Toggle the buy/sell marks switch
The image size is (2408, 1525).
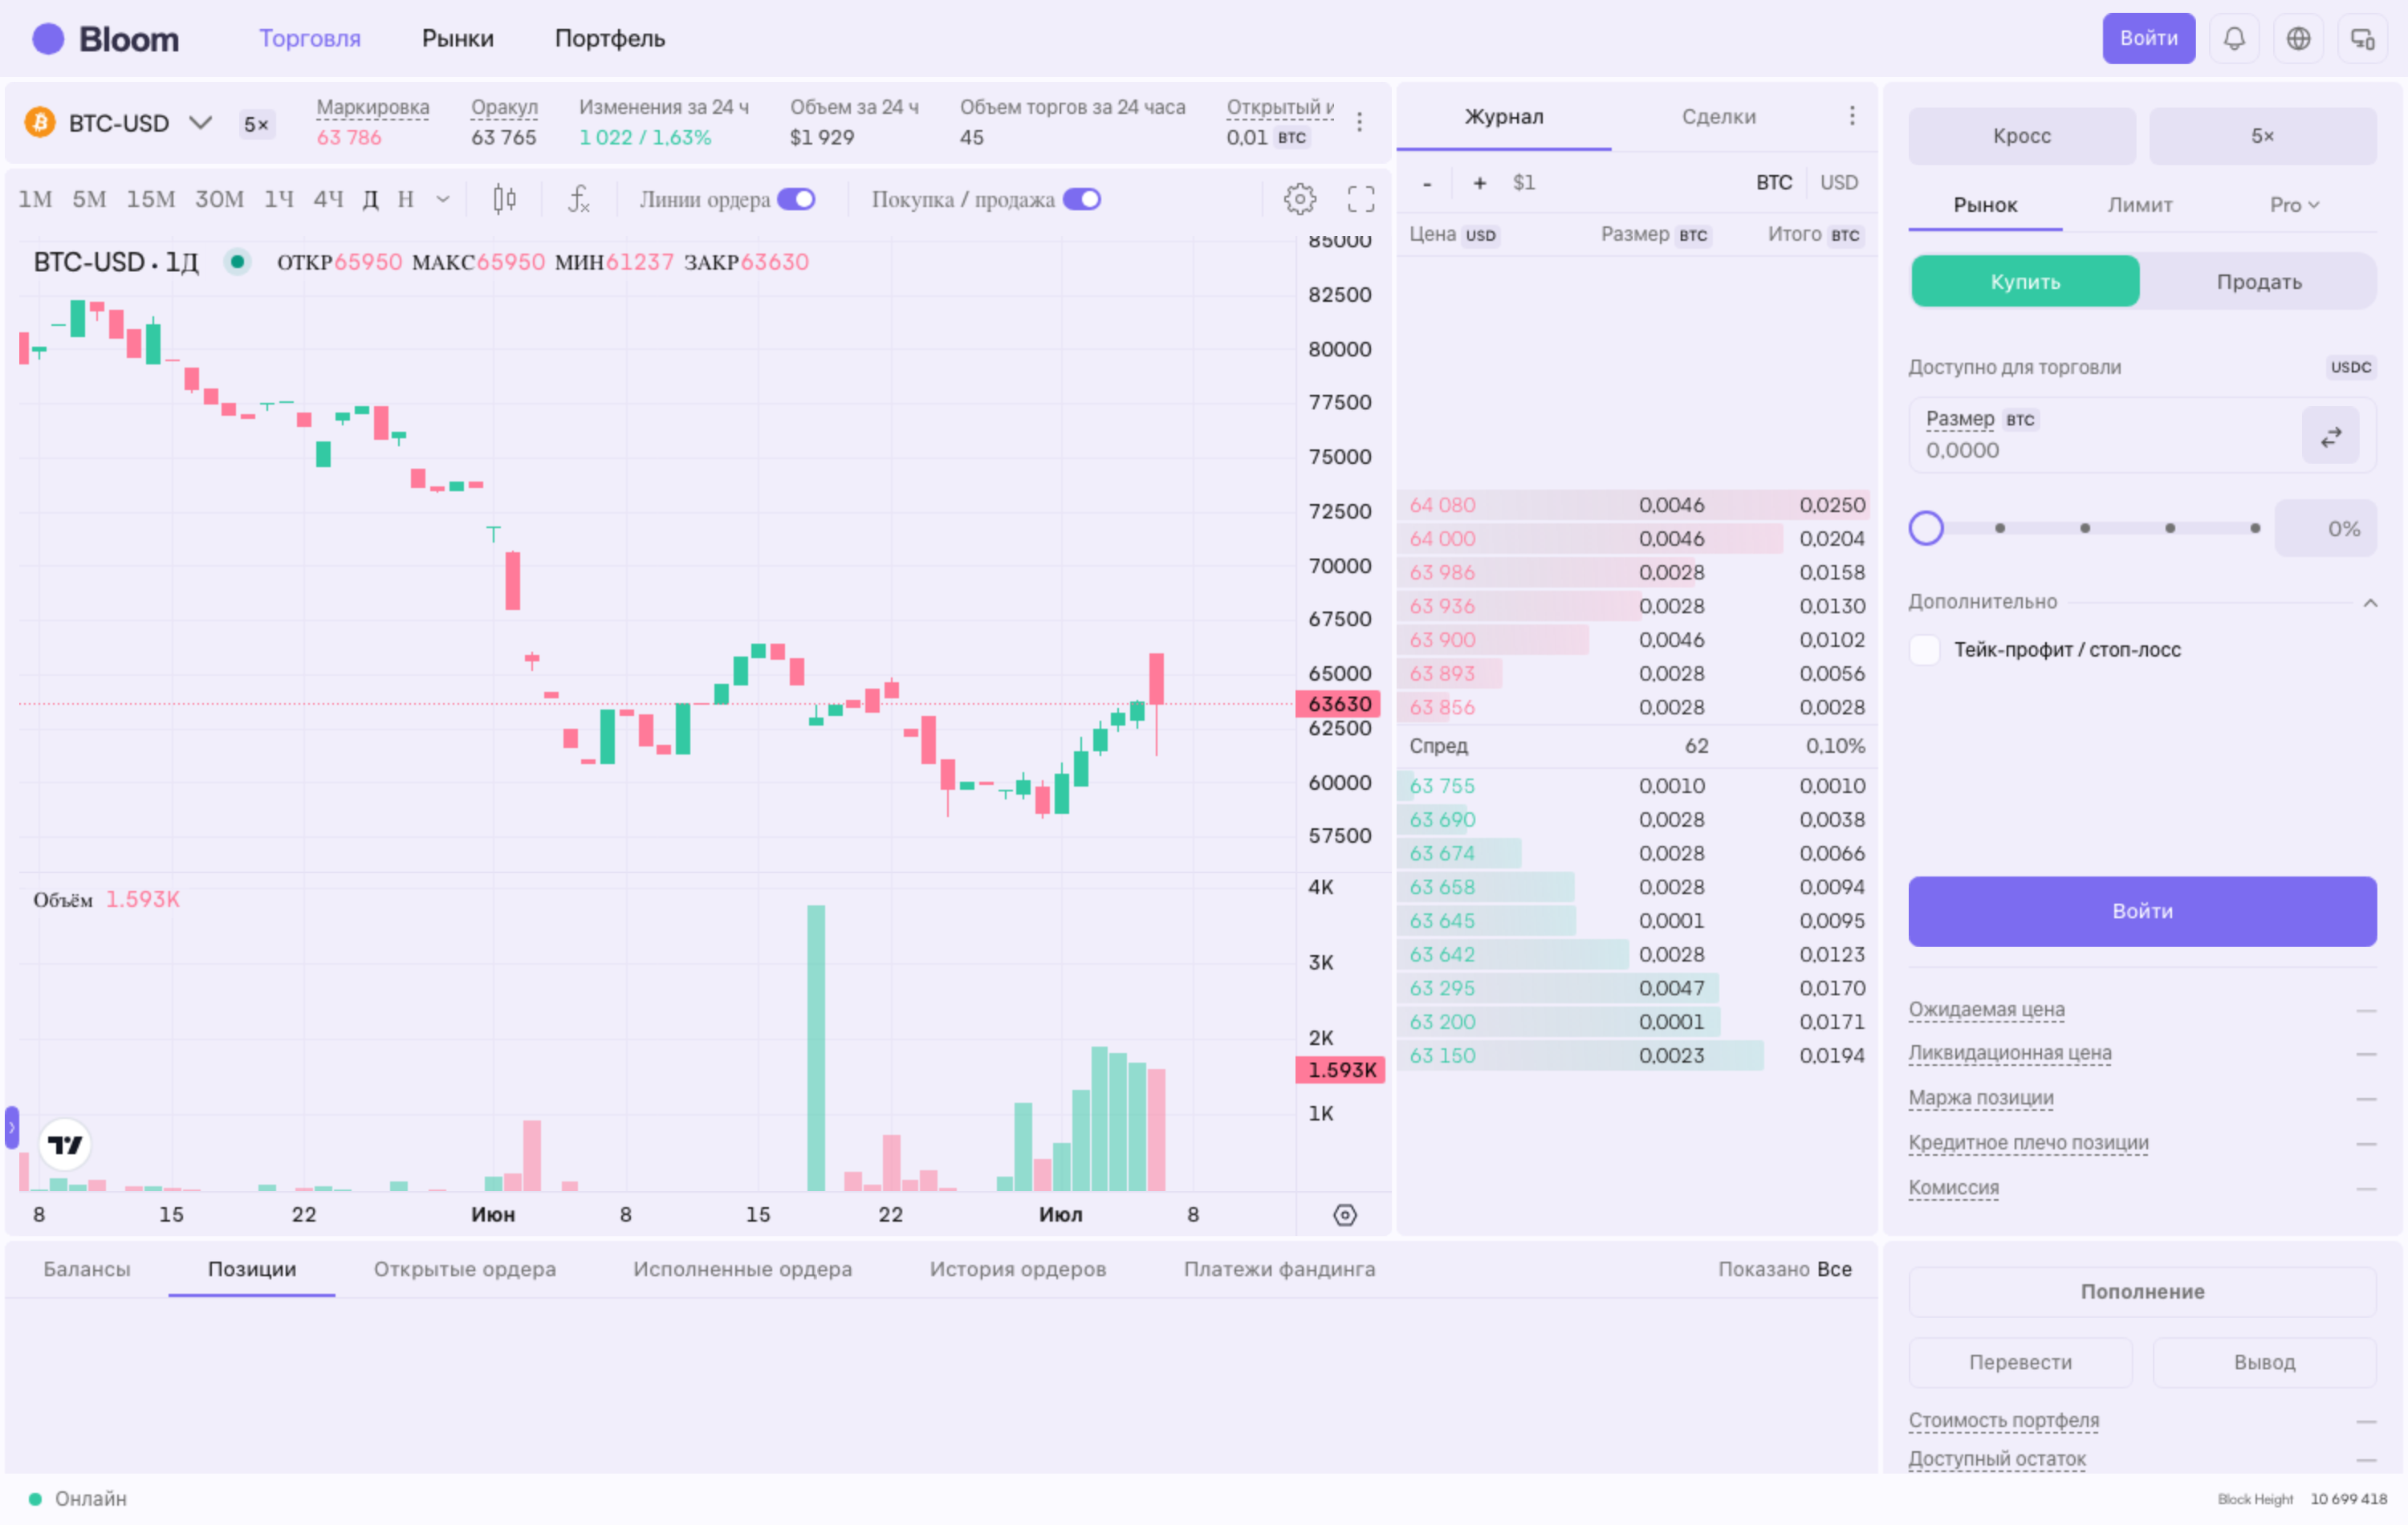point(1082,199)
